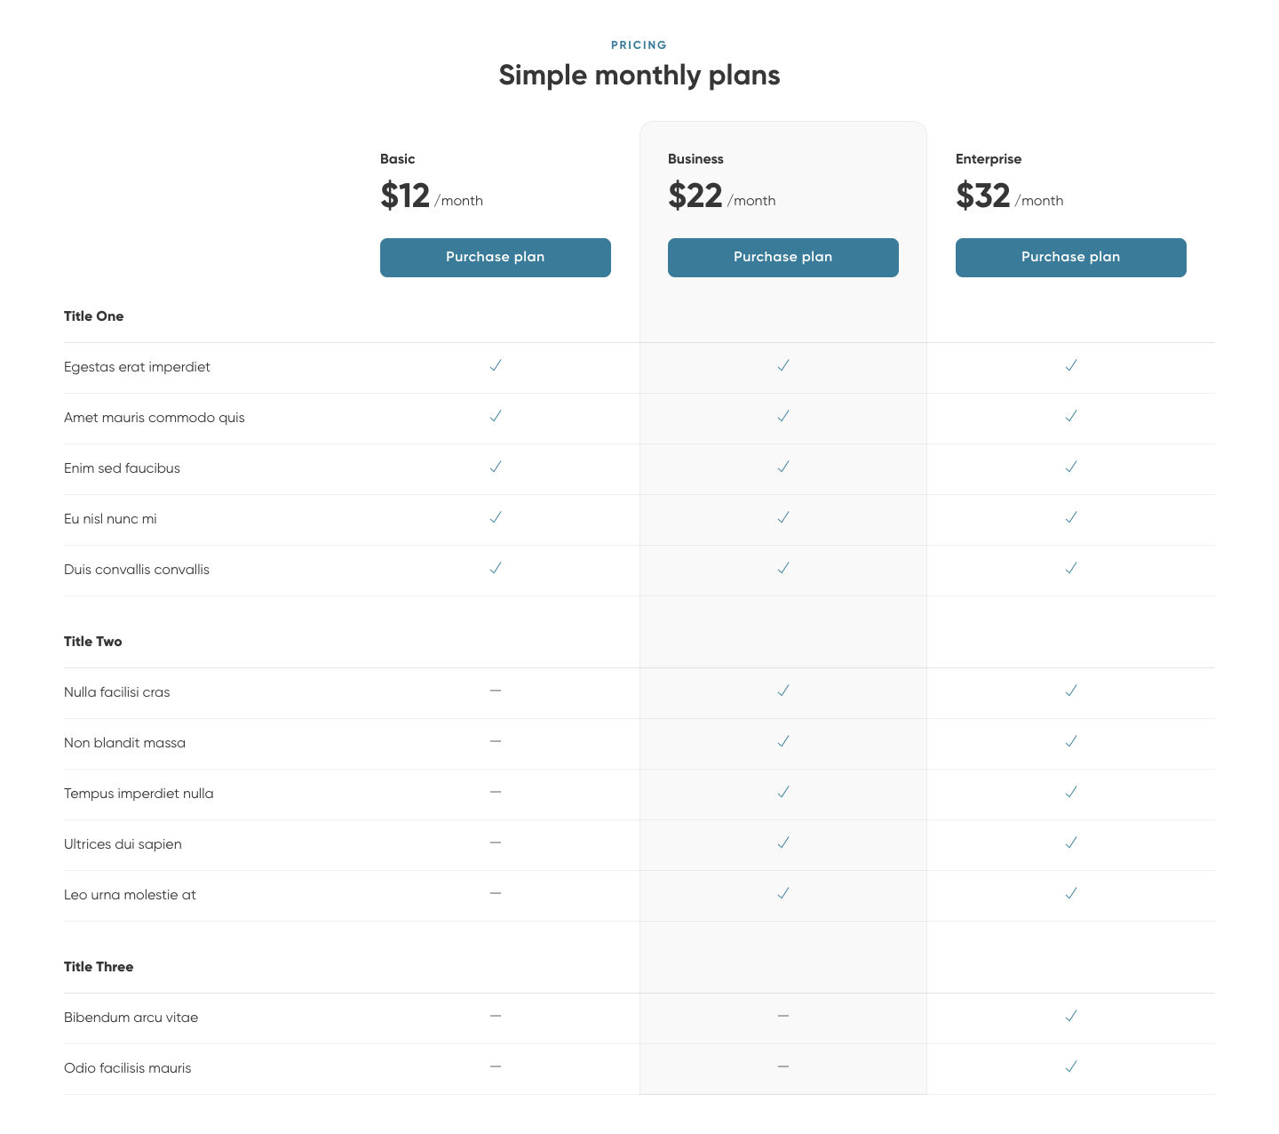Click the $32 Enterprise price

pyautogui.click(x=983, y=196)
